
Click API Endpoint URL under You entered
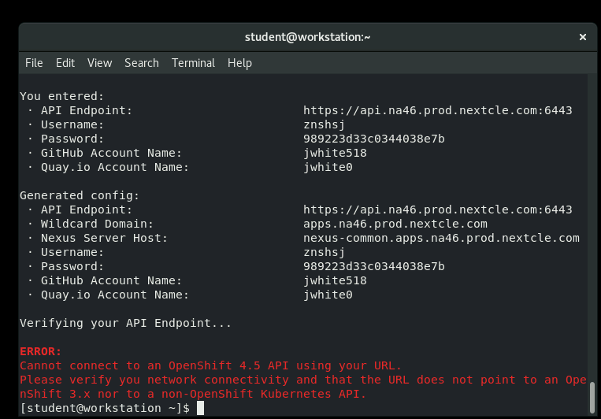point(437,110)
